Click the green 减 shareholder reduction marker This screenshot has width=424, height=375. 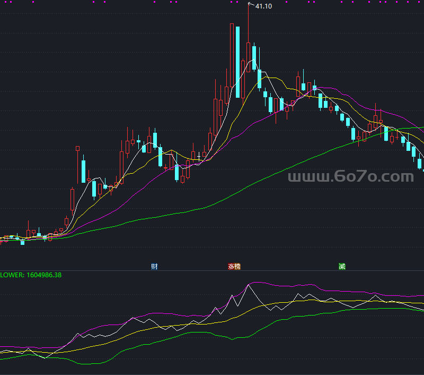pyautogui.click(x=342, y=266)
